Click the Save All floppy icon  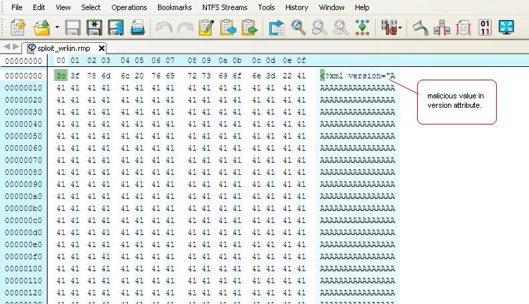click(116, 27)
